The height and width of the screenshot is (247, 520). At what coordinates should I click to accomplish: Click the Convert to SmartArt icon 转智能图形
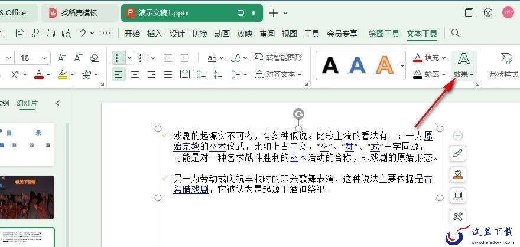(278, 58)
